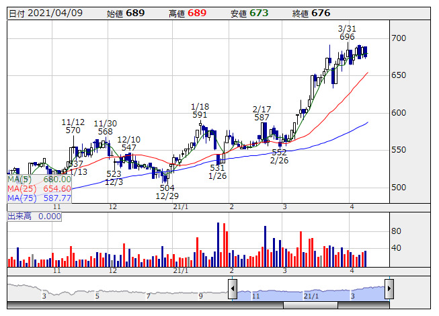Click the MA(25) legend entry
This screenshot has height=316, width=439.
[x=39, y=189]
